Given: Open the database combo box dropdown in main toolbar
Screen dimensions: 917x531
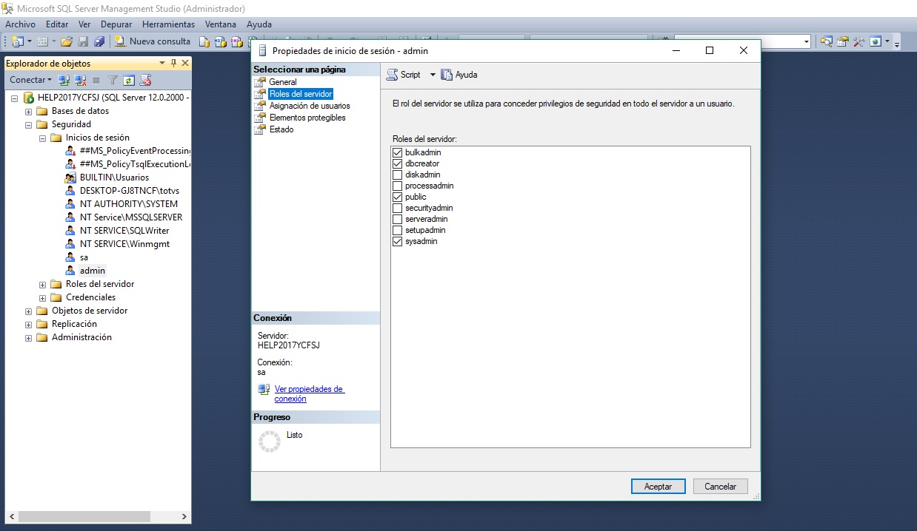Looking at the screenshot, I should click(806, 41).
